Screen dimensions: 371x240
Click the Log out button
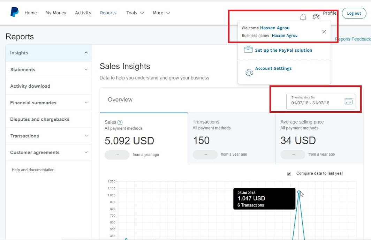pos(354,13)
